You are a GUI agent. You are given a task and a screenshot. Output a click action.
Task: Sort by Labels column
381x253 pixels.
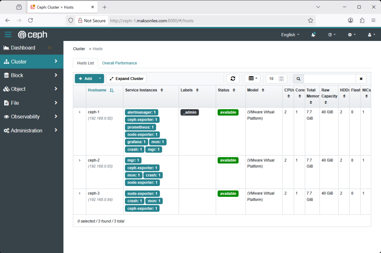click(x=189, y=90)
